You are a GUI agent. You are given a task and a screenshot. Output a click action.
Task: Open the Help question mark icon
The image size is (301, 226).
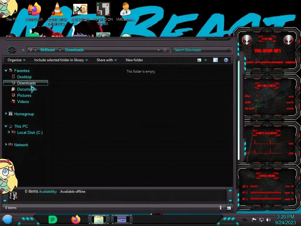pos(226,60)
